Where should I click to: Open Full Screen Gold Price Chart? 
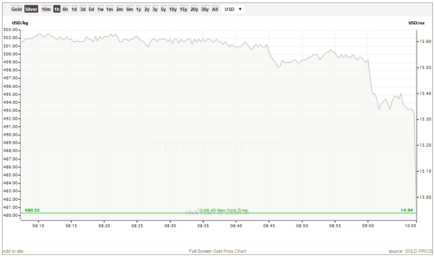[217, 251]
